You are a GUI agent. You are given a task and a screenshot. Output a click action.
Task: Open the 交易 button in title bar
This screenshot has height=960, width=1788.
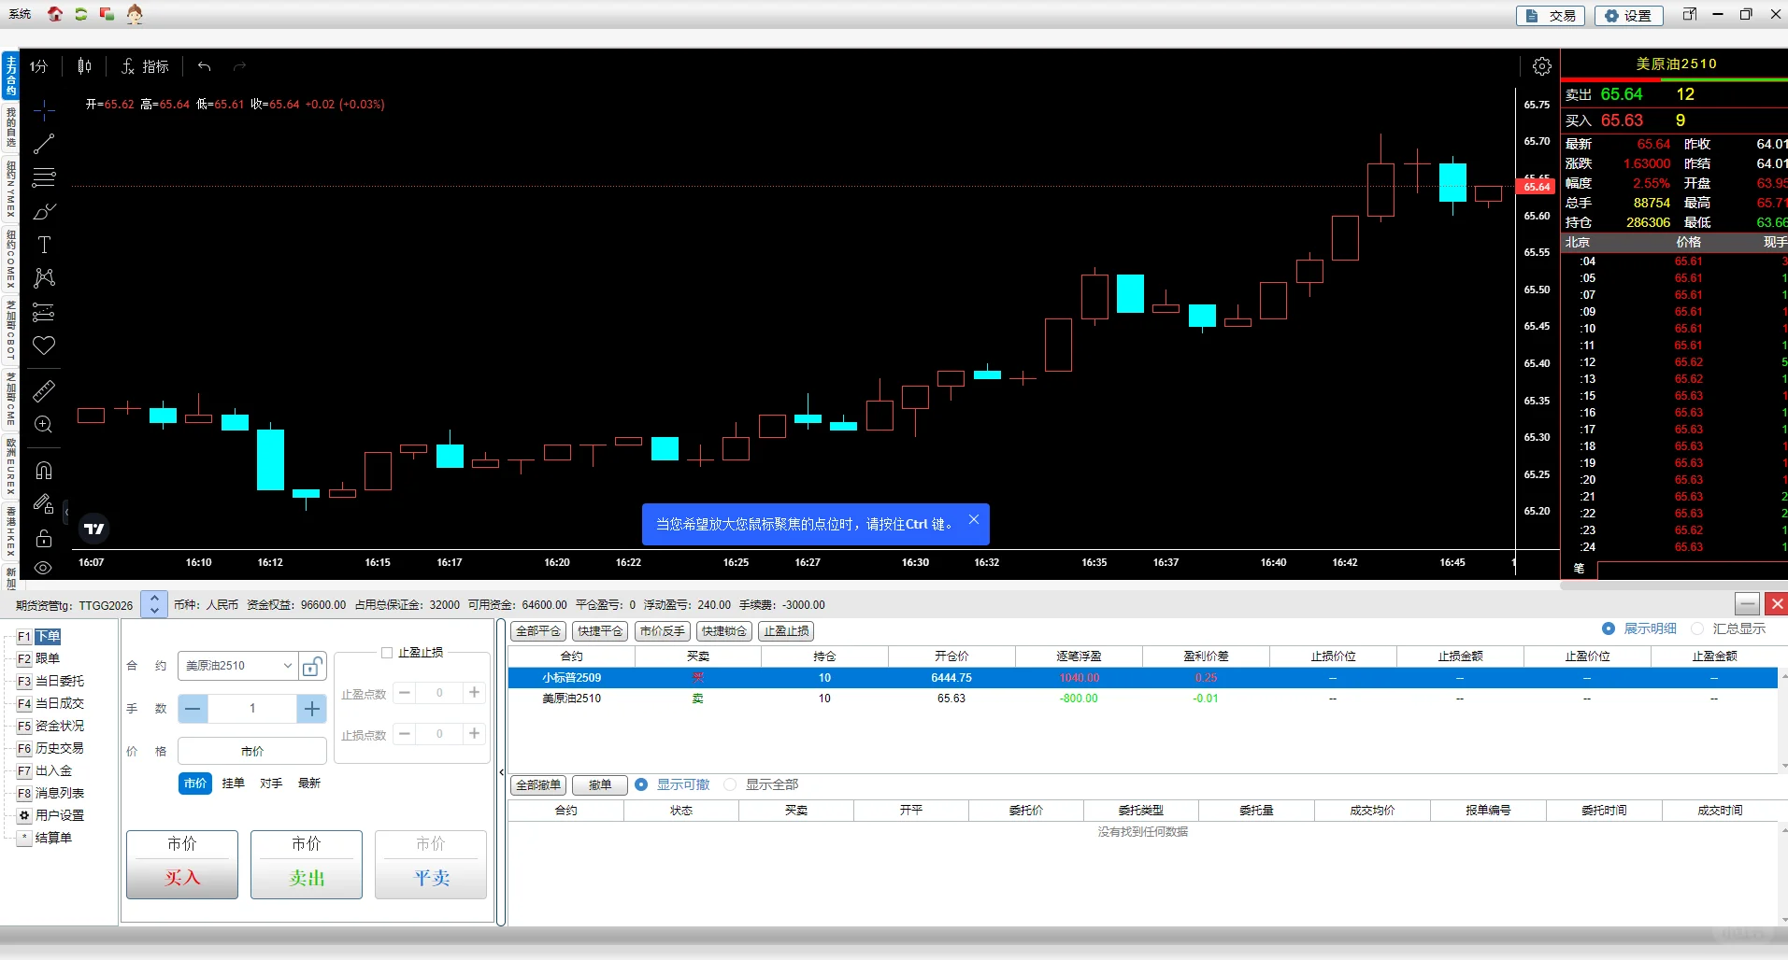[1550, 15]
